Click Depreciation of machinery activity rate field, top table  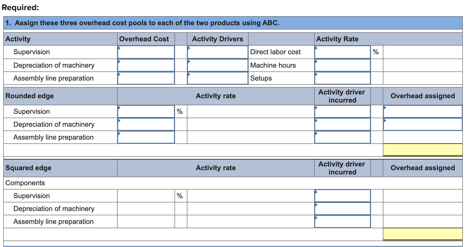tap(343, 65)
